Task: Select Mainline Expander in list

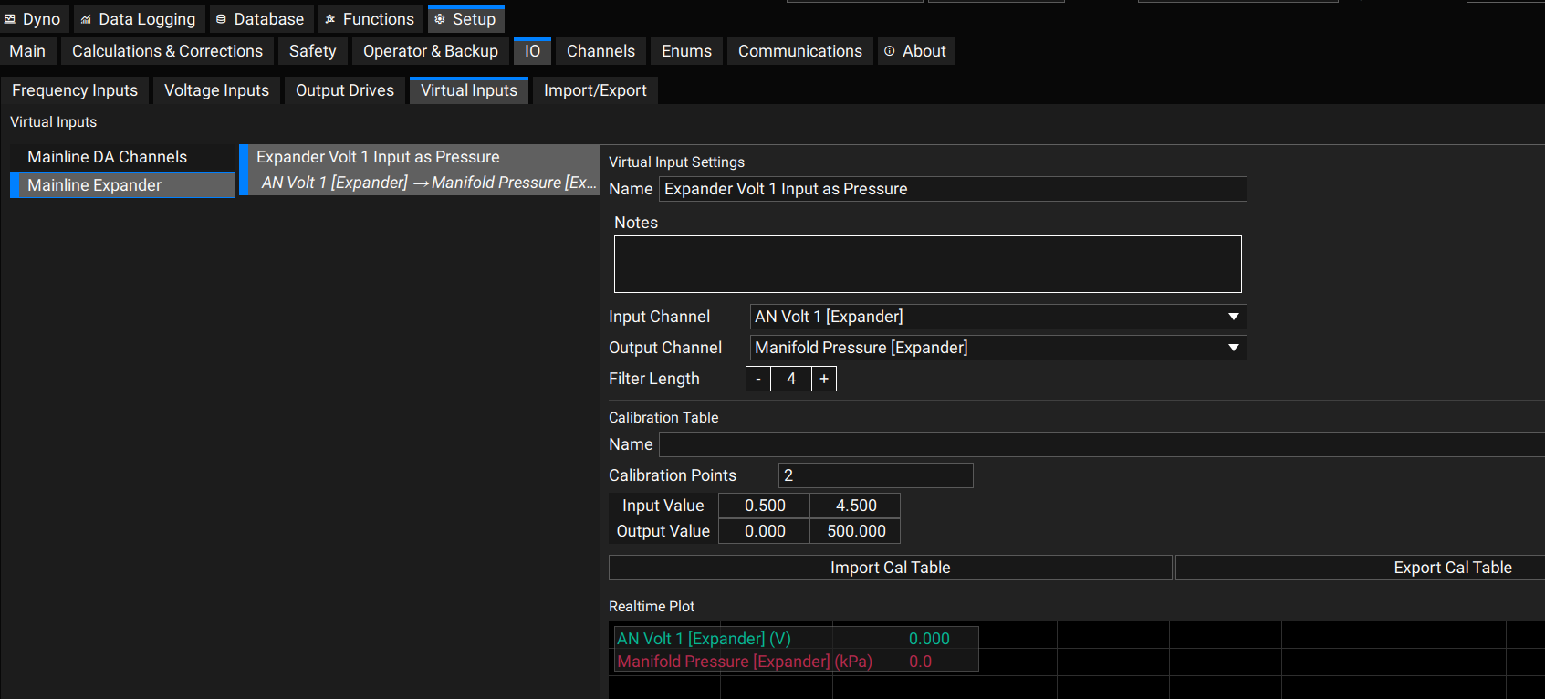Action: point(122,185)
